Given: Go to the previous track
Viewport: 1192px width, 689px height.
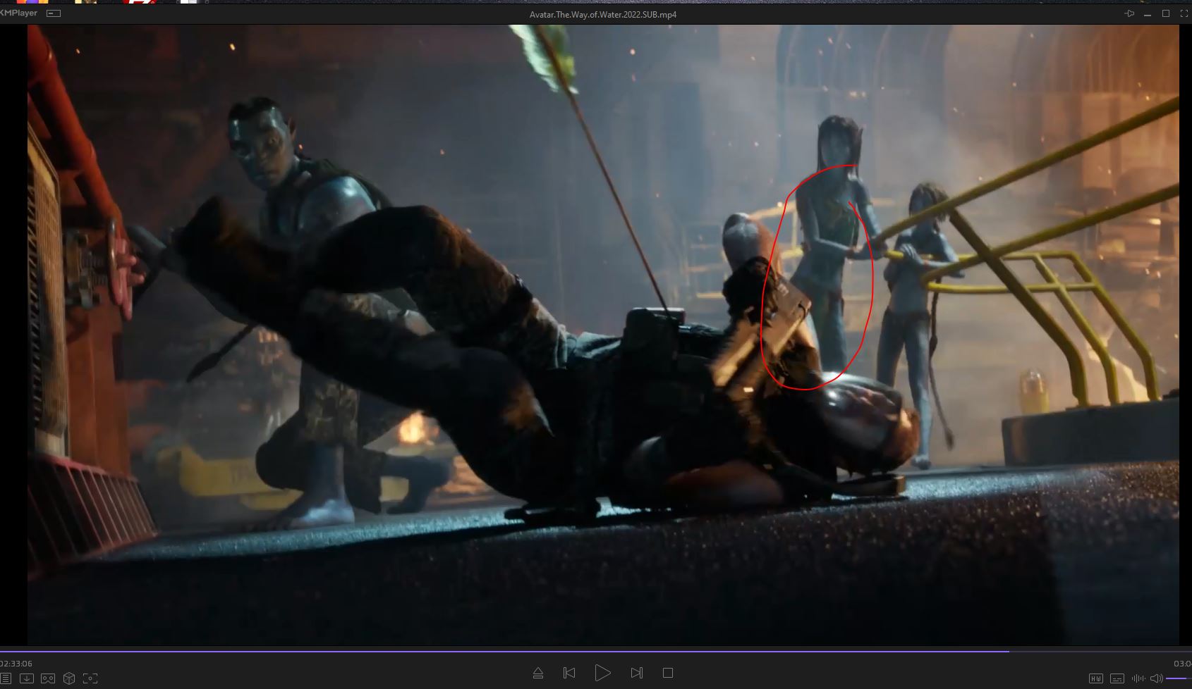Looking at the screenshot, I should [x=569, y=673].
